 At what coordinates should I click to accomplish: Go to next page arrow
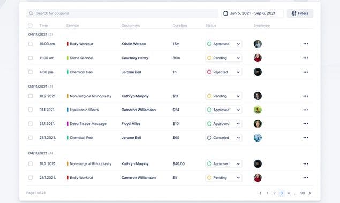click(309, 193)
